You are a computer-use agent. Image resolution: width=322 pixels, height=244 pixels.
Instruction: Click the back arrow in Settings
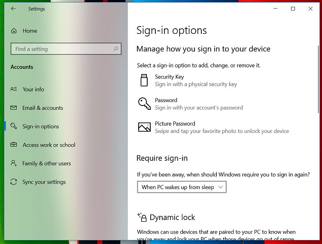pos(13,9)
